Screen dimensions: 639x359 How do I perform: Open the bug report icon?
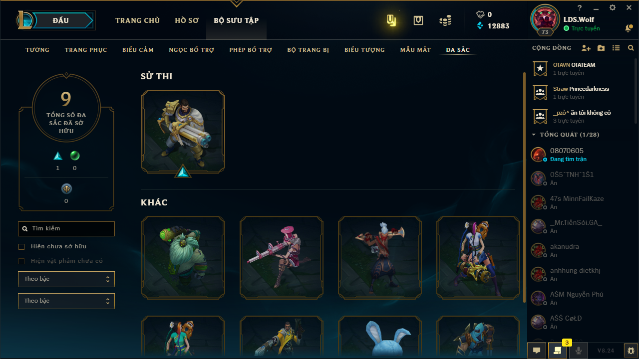click(631, 351)
